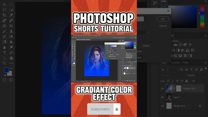Image resolution: width=208 pixels, height=117 pixels.
Task: Select the Eraser tool
Action: (11, 37)
